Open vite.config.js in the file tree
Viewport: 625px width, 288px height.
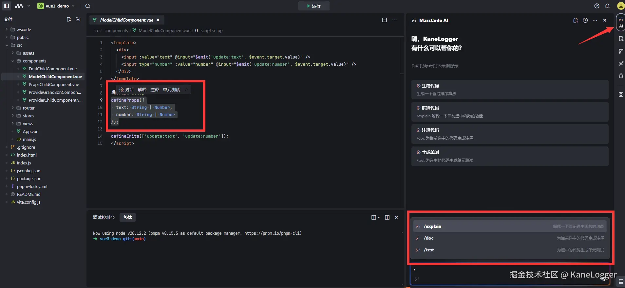pyautogui.click(x=28, y=202)
